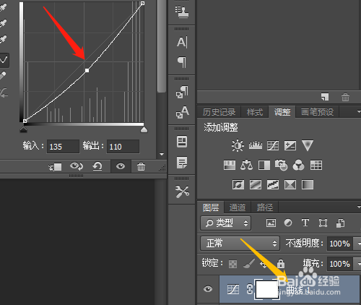The height and width of the screenshot is (305, 361).
Task: Click the properties panel vertical scrollbar
Action: pos(162,46)
